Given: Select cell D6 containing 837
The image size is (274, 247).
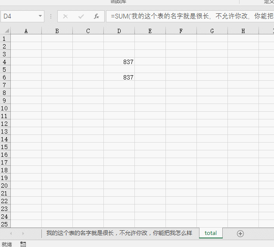Looking at the screenshot, I should [x=119, y=77].
